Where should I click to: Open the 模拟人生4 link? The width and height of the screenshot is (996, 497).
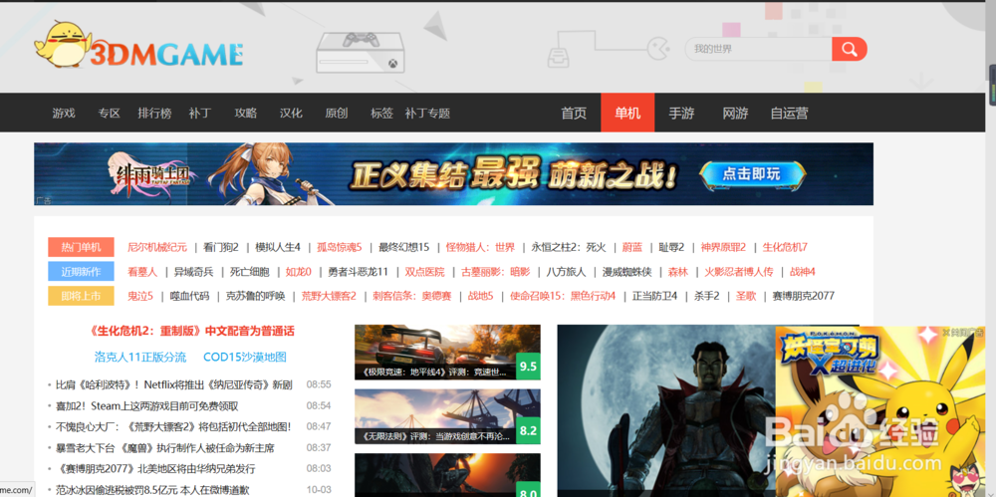point(278,247)
